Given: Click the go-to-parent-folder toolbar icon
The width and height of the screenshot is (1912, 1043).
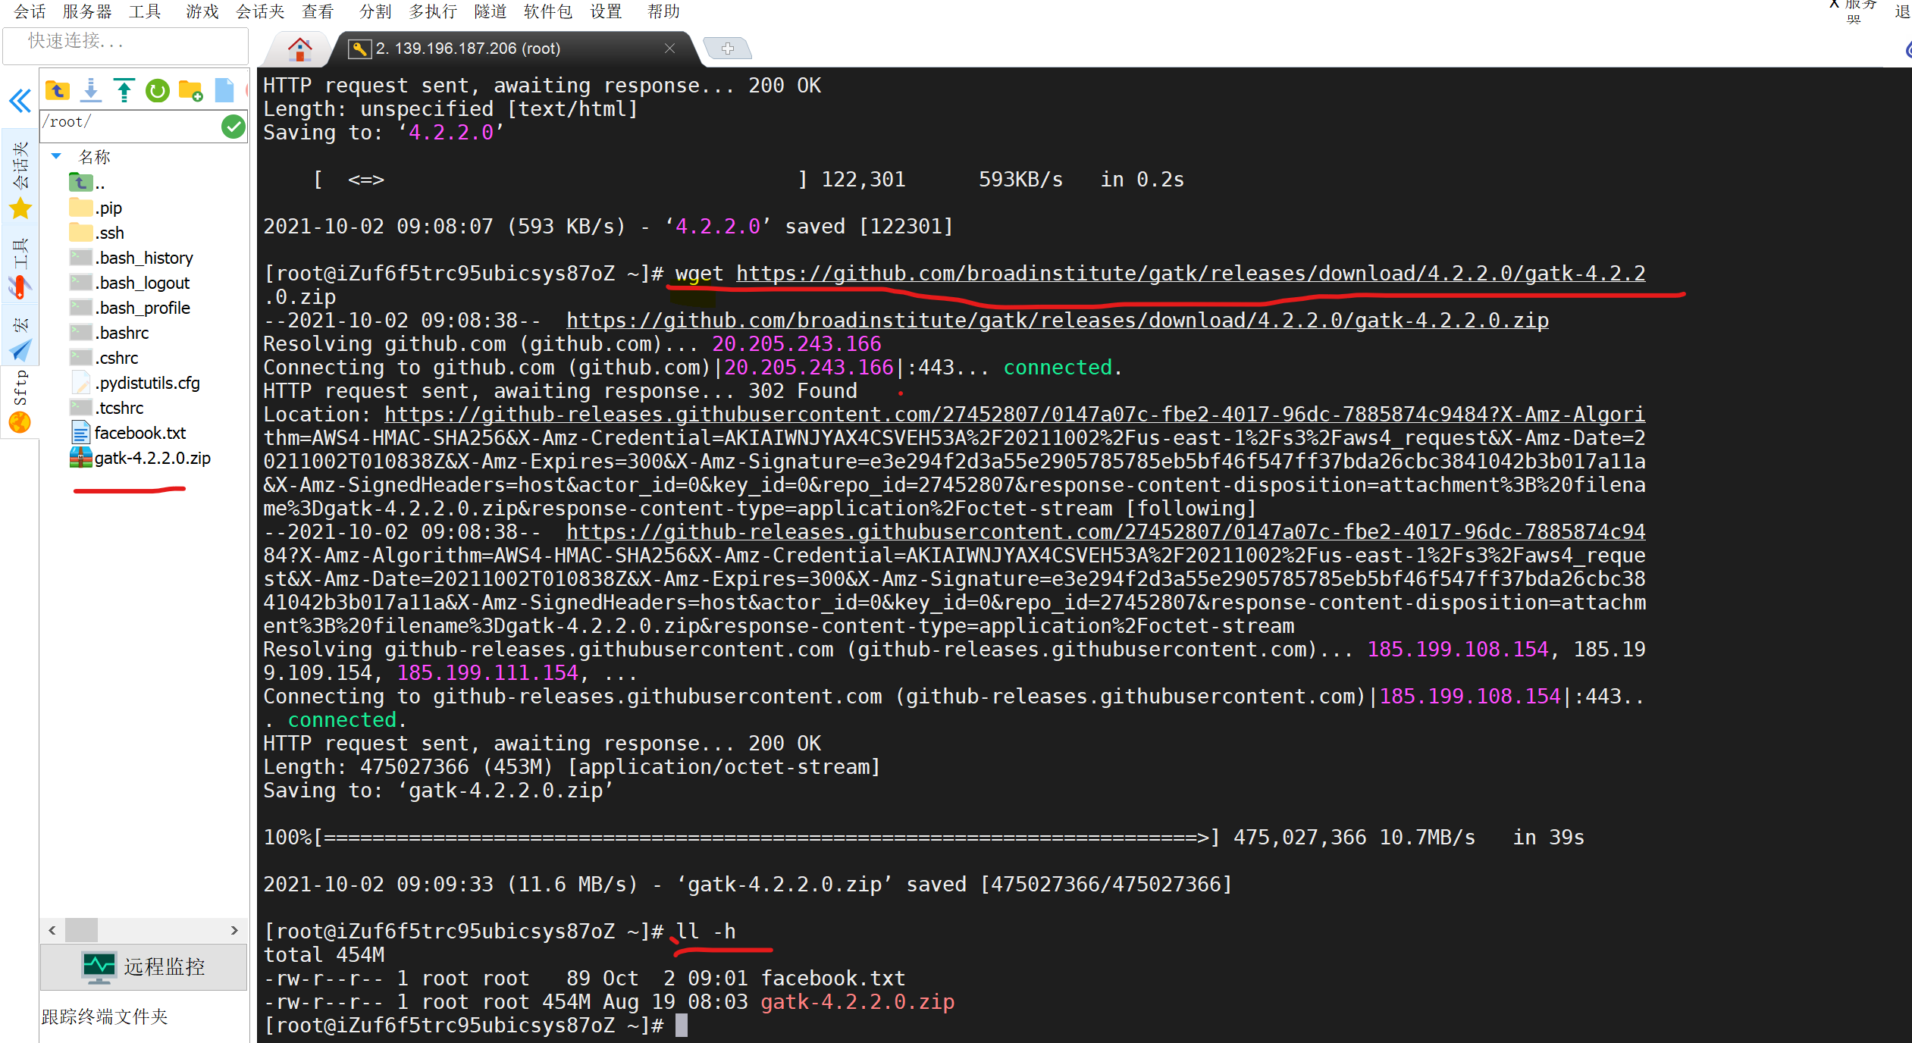Looking at the screenshot, I should [x=57, y=91].
